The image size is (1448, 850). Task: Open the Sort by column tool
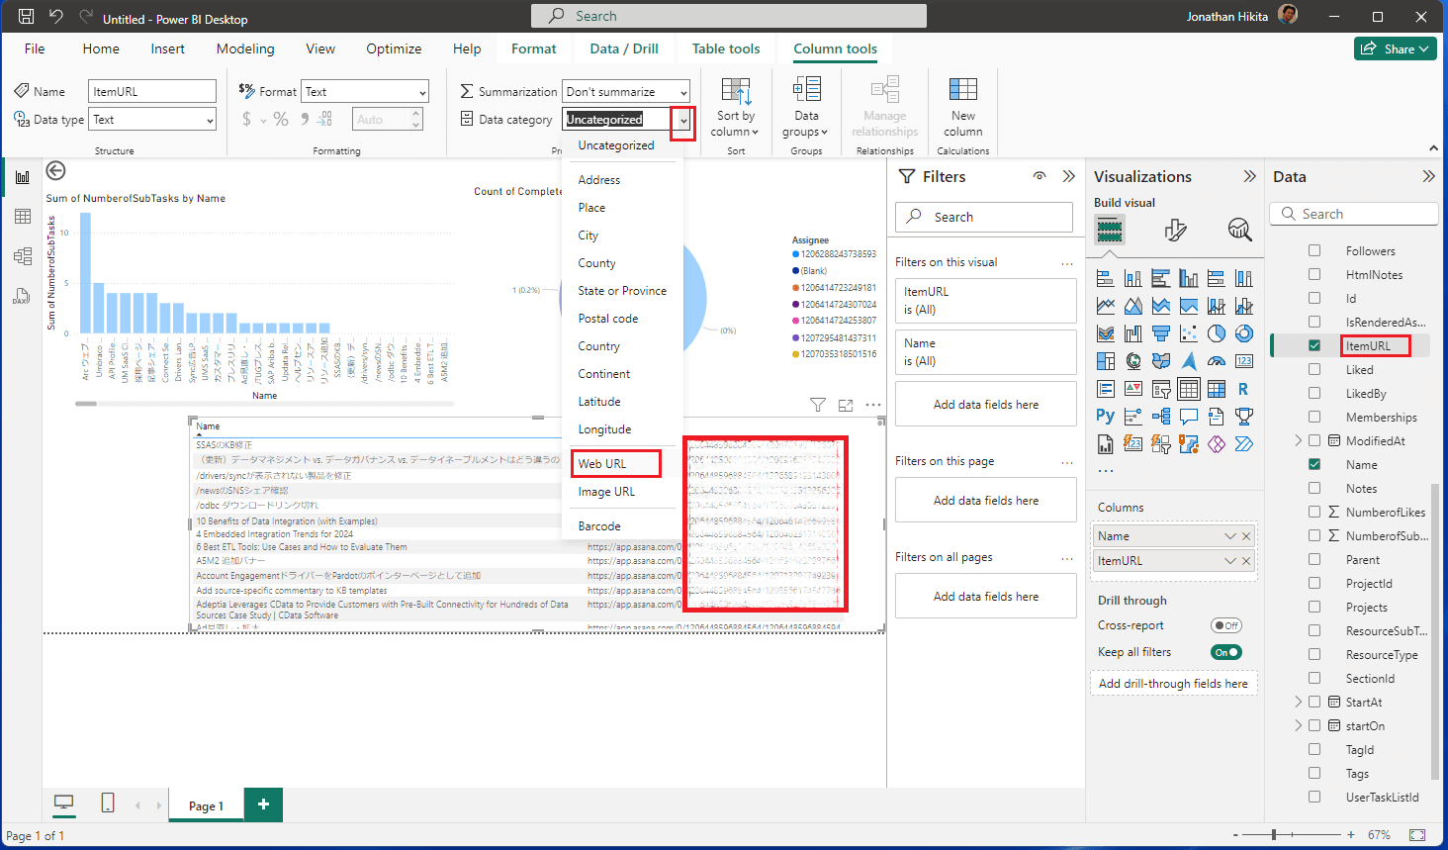pyautogui.click(x=736, y=108)
